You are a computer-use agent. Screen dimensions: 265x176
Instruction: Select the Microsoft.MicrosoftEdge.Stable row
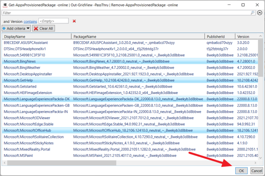coord(130,124)
